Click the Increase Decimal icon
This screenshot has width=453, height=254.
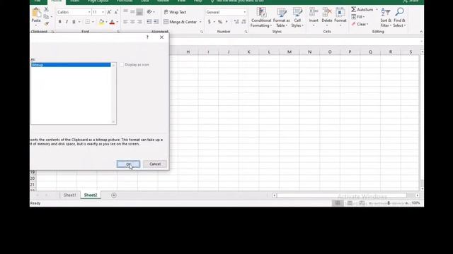[236, 22]
